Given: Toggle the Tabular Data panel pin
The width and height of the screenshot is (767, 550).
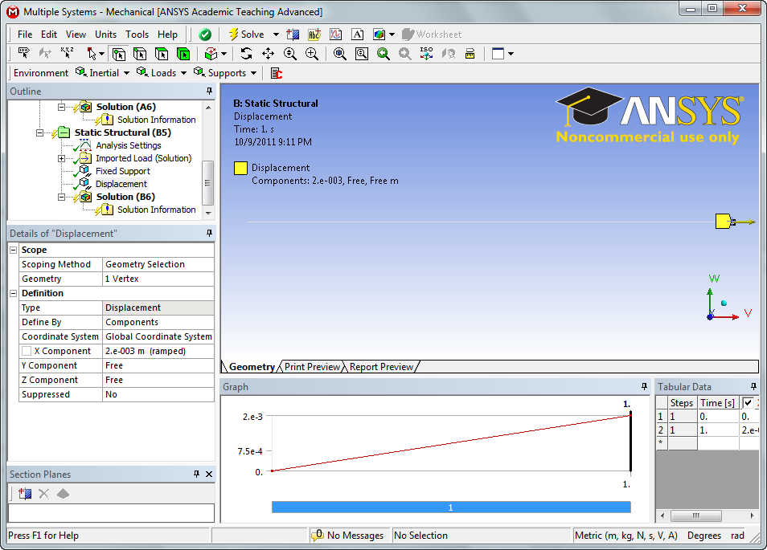Looking at the screenshot, I should 753,387.
